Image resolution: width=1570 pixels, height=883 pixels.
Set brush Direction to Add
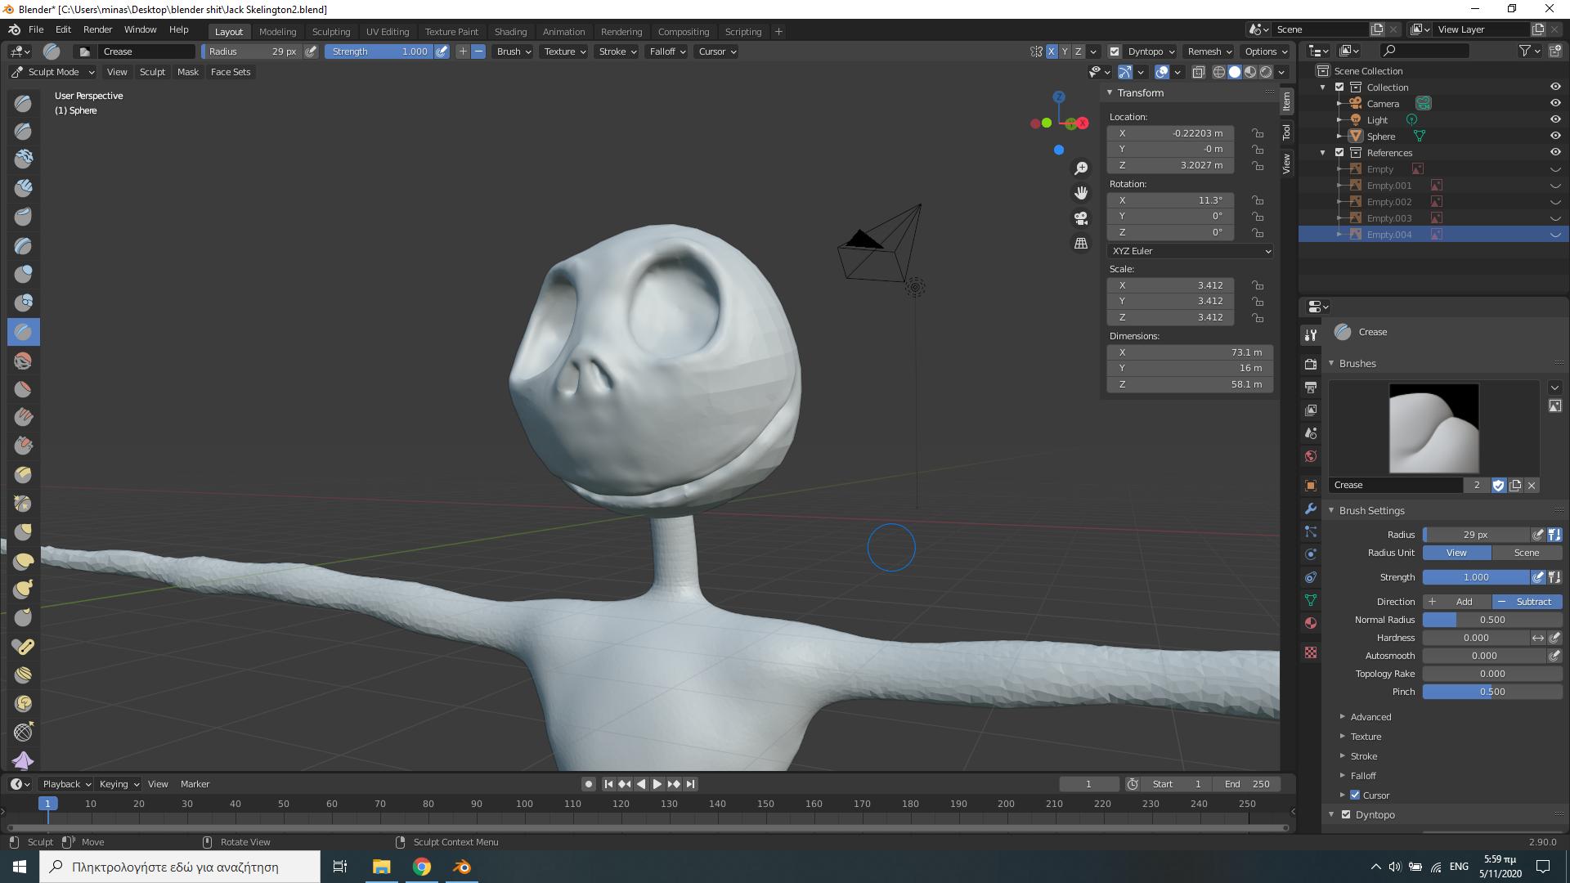tap(1457, 602)
